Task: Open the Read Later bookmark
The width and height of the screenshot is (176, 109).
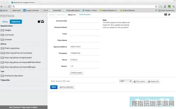Action: (x=16, y=10)
